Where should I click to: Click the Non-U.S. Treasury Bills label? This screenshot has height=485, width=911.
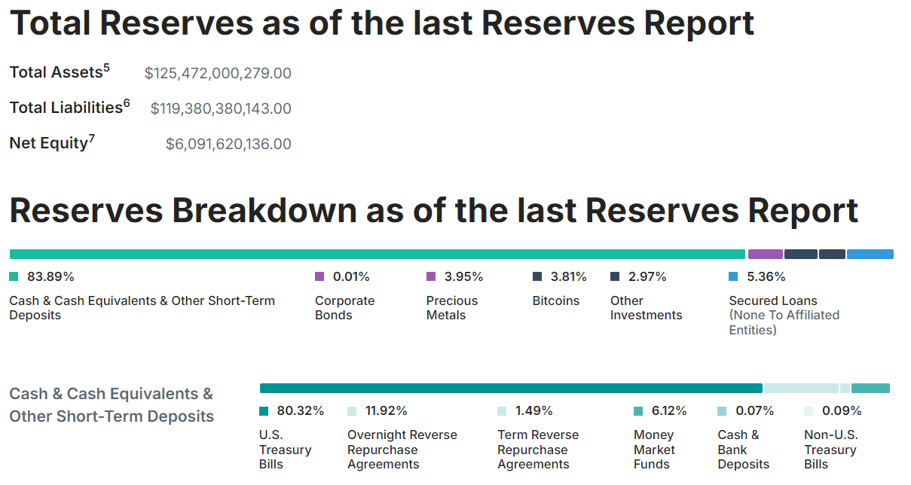coord(830,450)
